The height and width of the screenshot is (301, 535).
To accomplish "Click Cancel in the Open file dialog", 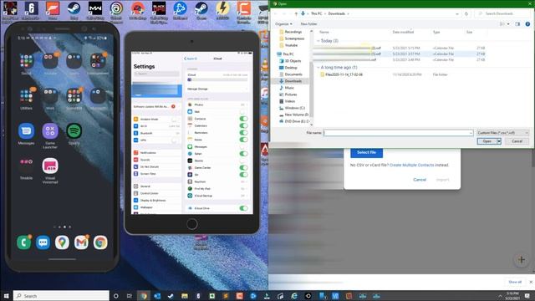I will tap(517, 141).
